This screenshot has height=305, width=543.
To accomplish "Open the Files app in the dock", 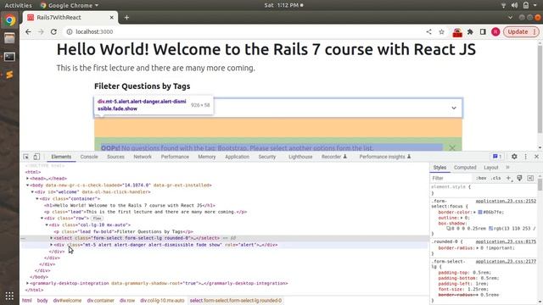I will tap(9, 38).
